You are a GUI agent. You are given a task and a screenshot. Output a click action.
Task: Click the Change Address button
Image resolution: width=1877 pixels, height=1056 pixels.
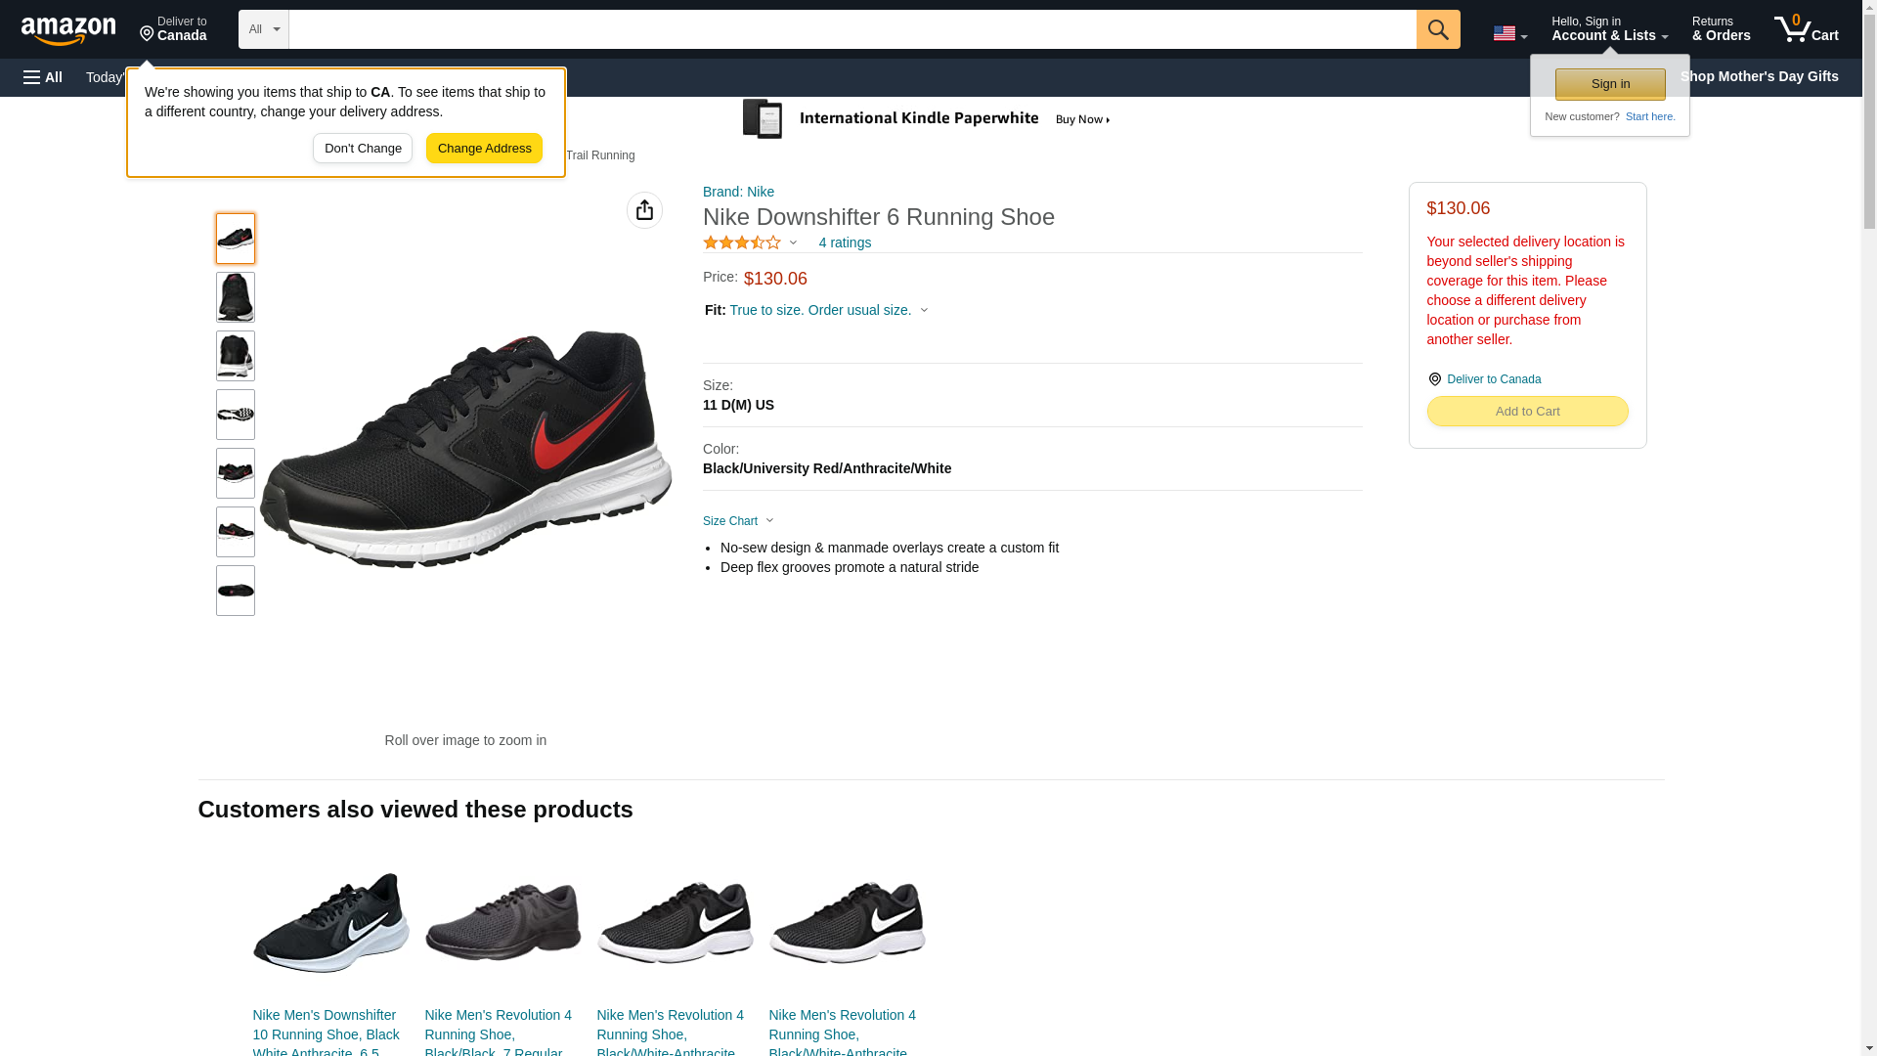coord(484,149)
